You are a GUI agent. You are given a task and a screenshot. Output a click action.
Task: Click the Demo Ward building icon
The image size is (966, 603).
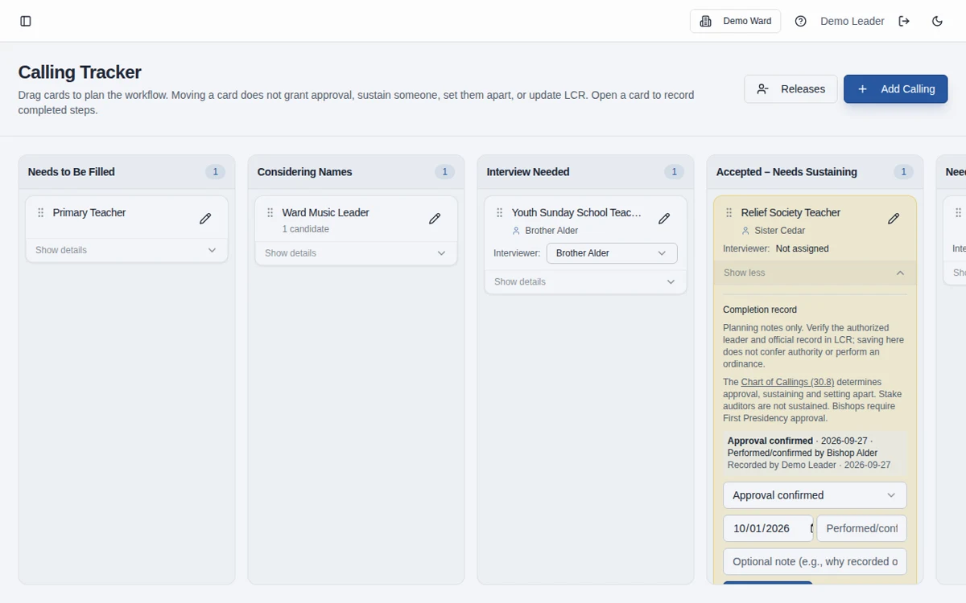point(706,21)
